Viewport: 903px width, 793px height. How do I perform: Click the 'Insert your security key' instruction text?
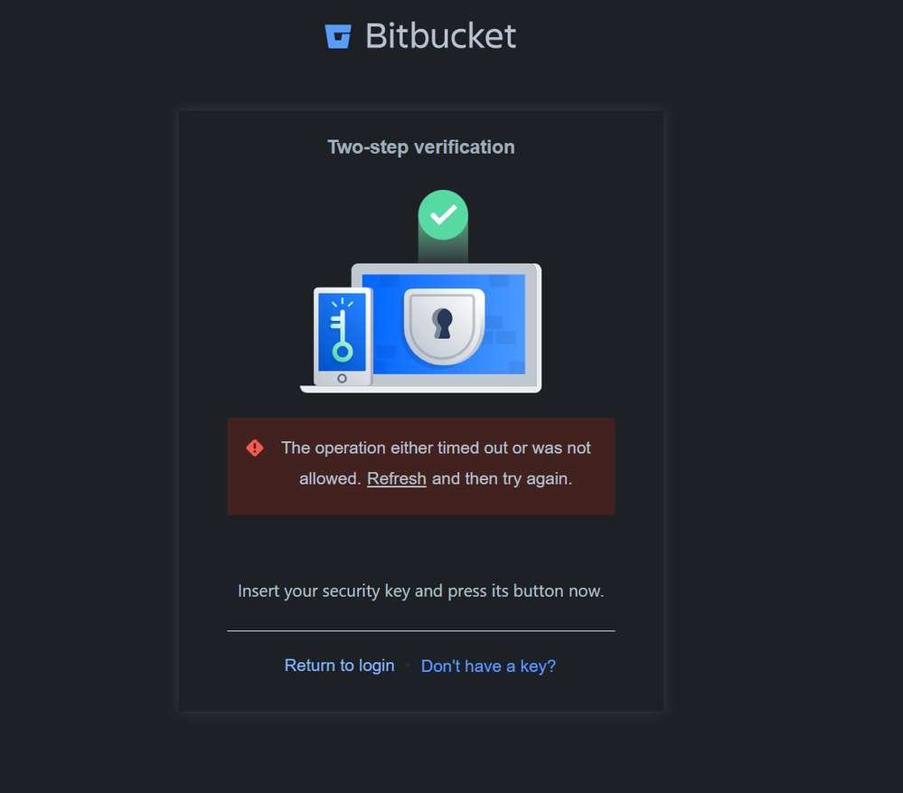pos(421,590)
